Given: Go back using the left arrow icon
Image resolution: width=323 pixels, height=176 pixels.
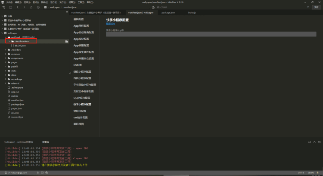Looking at the screenshot, I should pos(18,7).
